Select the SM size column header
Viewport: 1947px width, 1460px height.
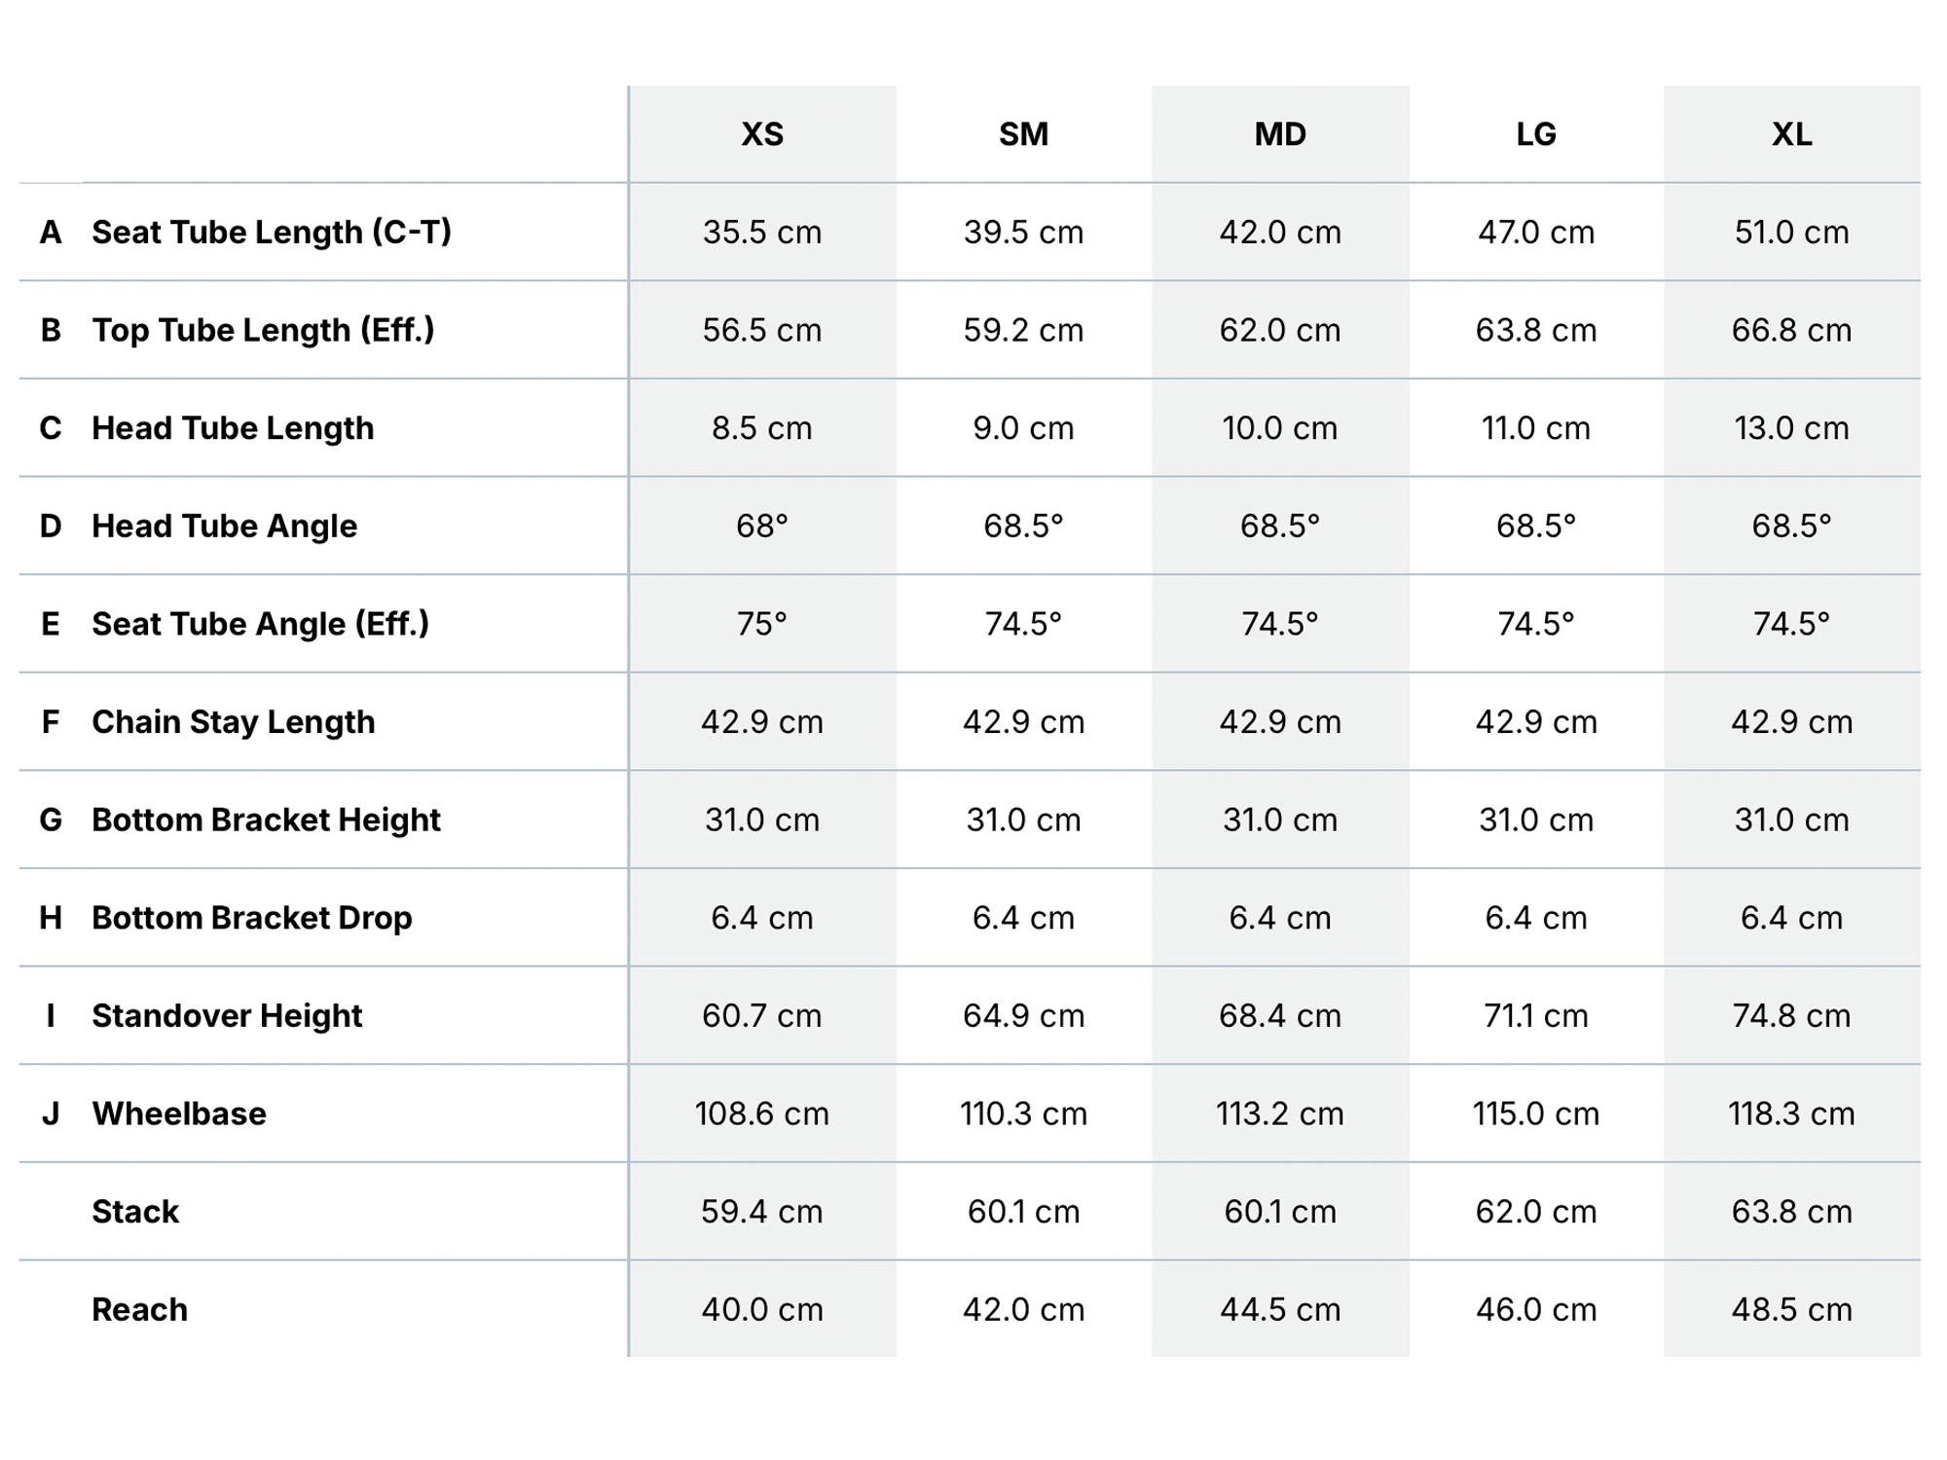(1023, 134)
